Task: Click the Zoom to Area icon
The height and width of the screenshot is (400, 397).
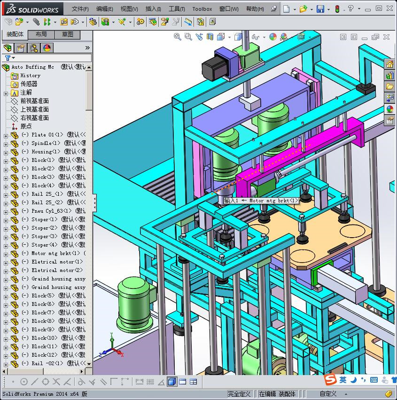Action: coord(188,37)
